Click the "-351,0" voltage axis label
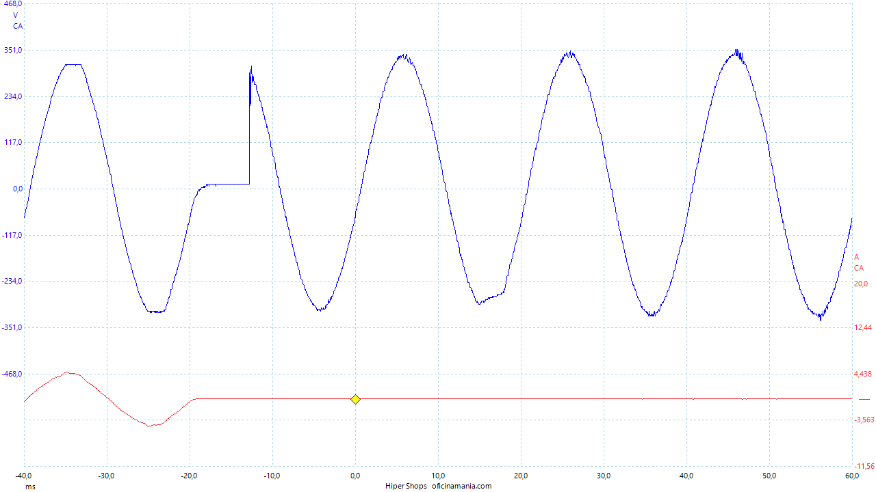This screenshot has height=492, width=876. click(x=13, y=327)
